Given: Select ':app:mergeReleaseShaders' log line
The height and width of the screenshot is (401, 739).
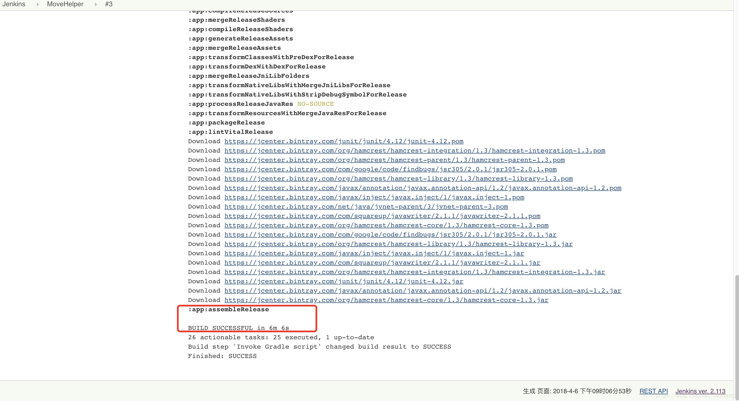Looking at the screenshot, I should pos(236,20).
